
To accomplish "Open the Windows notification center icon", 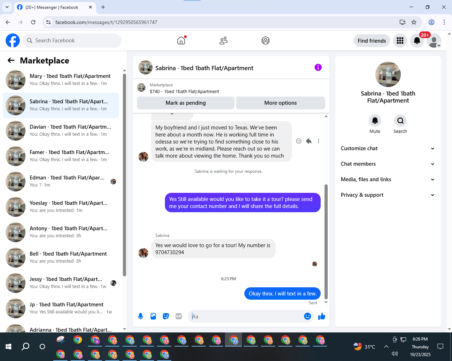I will [440, 347].
